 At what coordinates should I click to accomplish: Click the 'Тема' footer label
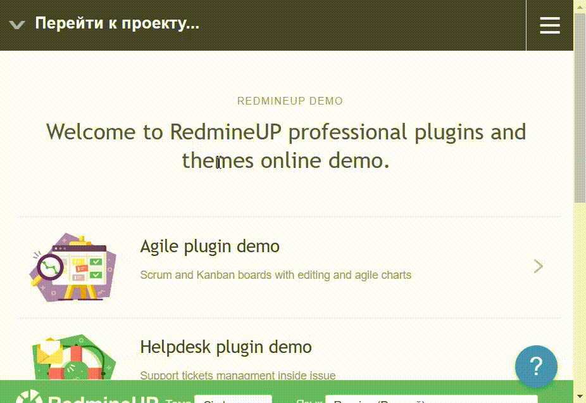point(178,400)
